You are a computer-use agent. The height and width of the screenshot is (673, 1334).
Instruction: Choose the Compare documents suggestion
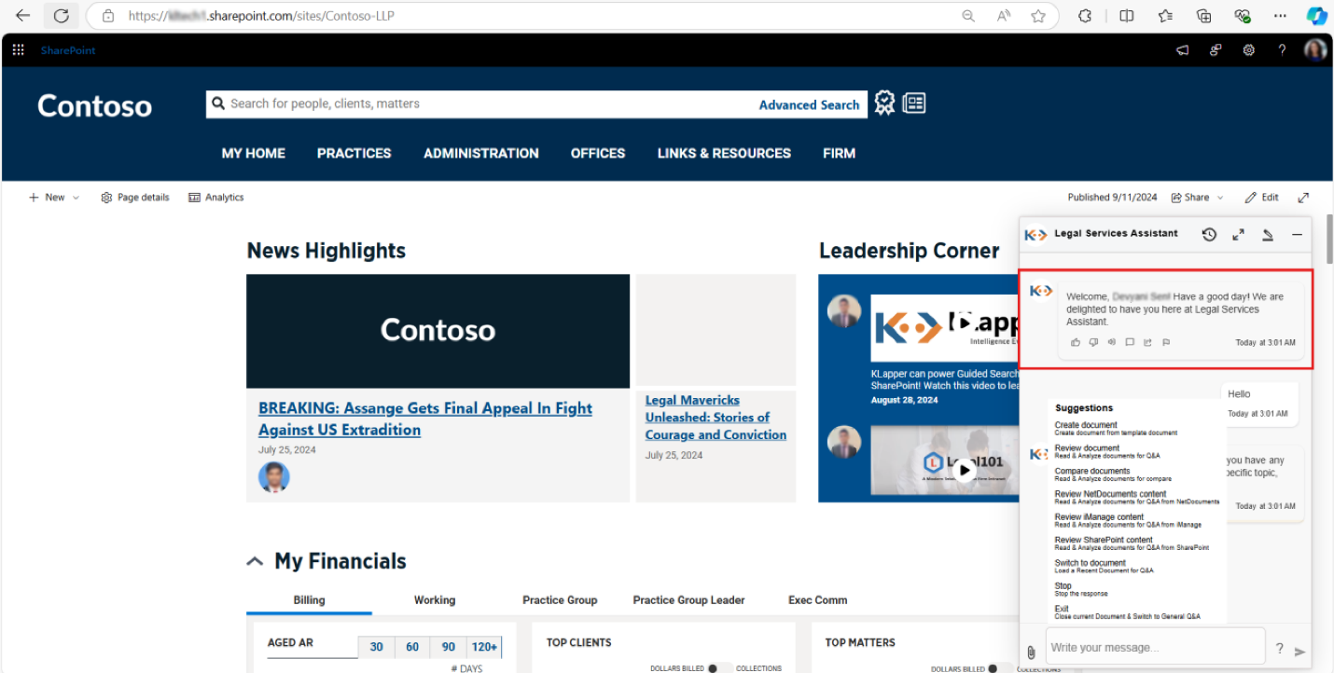[x=1113, y=474]
